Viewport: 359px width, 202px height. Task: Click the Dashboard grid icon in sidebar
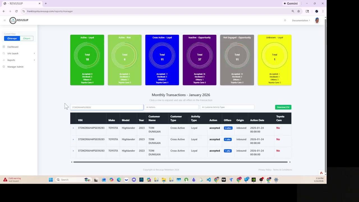coord(4,47)
